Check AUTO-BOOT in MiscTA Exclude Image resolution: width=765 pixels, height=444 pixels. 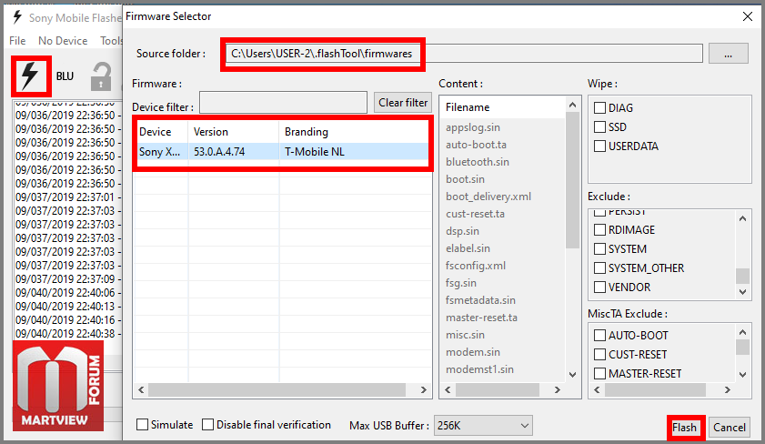coord(599,335)
